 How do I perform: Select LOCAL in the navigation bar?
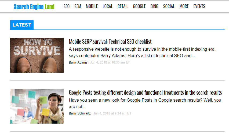tap(108, 6)
